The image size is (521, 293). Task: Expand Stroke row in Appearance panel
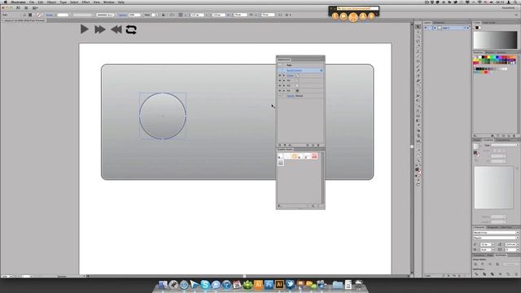[284, 76]
